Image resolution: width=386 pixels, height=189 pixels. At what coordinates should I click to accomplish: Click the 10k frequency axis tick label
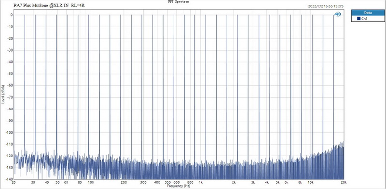311,183
